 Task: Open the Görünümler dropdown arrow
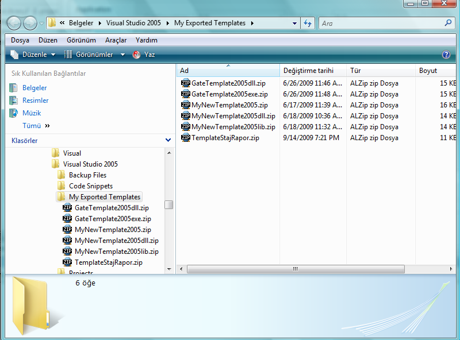(122, 55)
